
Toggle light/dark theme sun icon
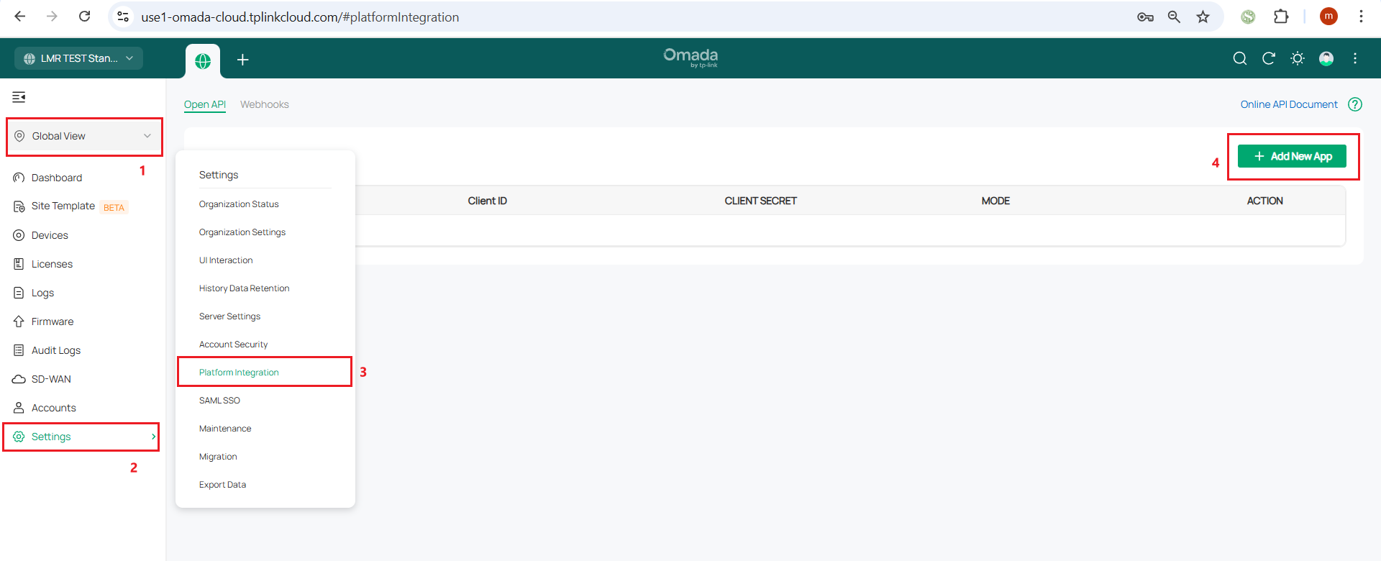[1298, 58]
